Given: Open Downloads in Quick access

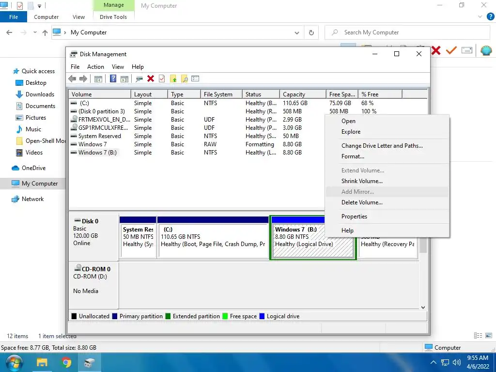Looking at the screenshot, I should click(40, 94).
